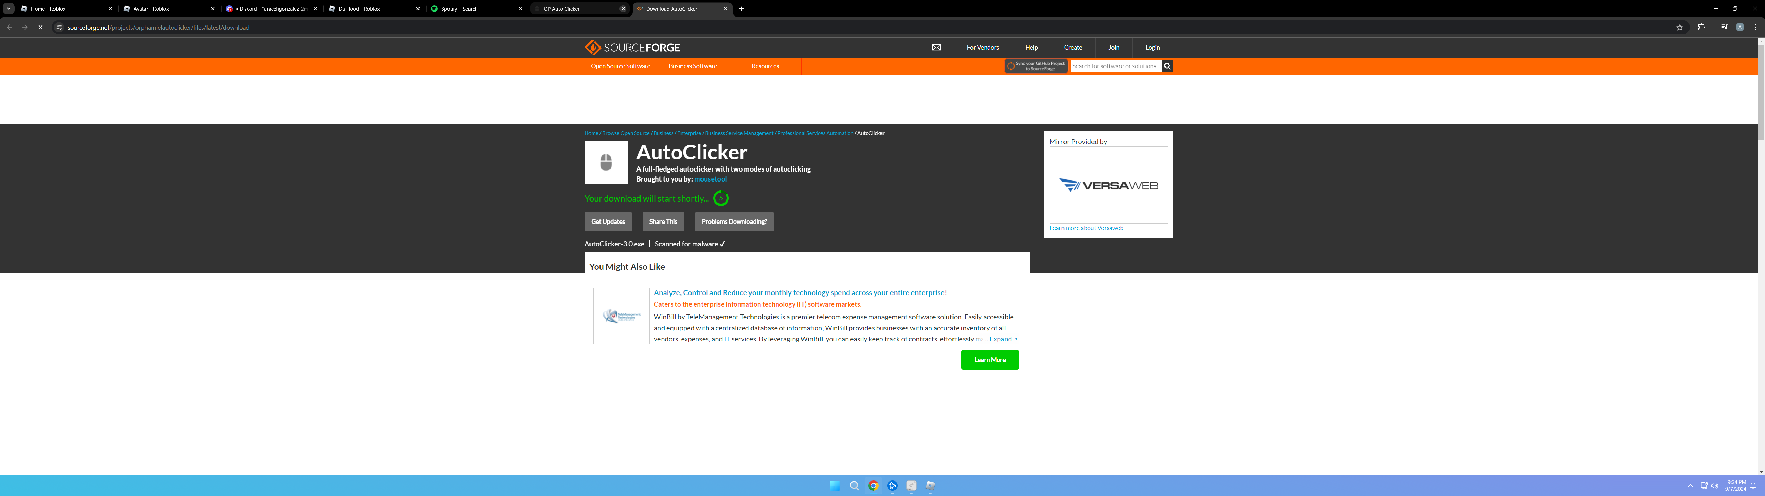Bookmark this page with the star icon

click(x=1680, y=28)
